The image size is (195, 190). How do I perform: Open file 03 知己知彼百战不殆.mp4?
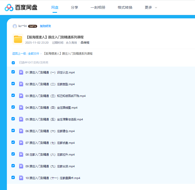[56, 96]
